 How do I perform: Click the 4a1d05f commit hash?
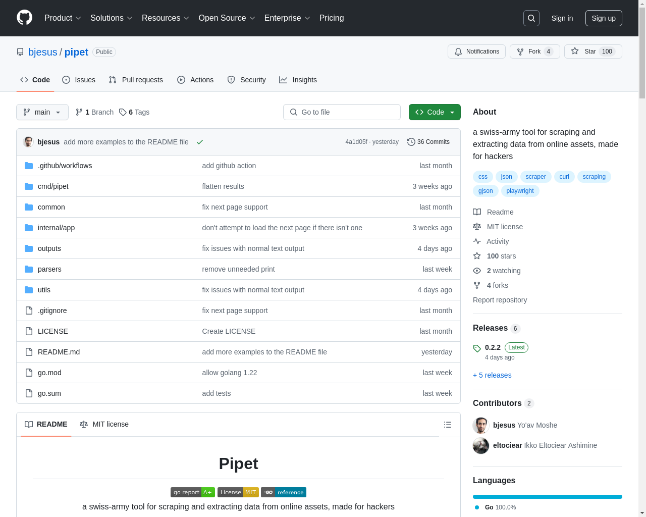click(356, 142)
